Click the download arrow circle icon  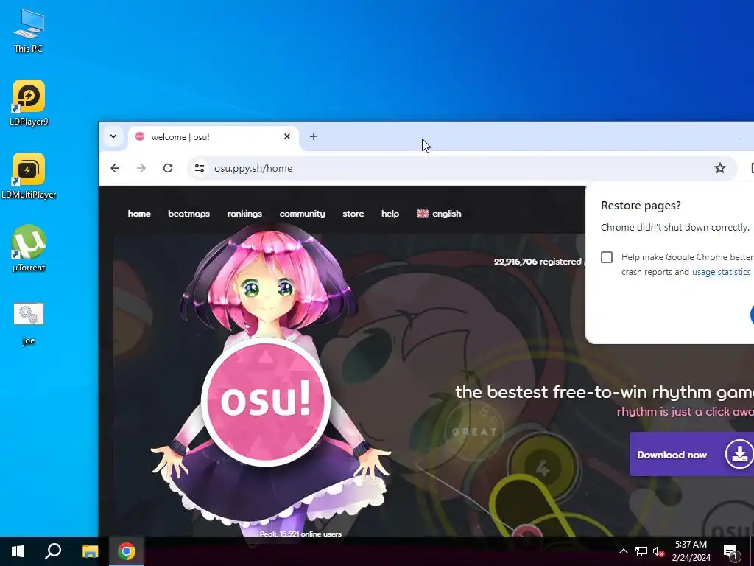[x=739, y=454]
